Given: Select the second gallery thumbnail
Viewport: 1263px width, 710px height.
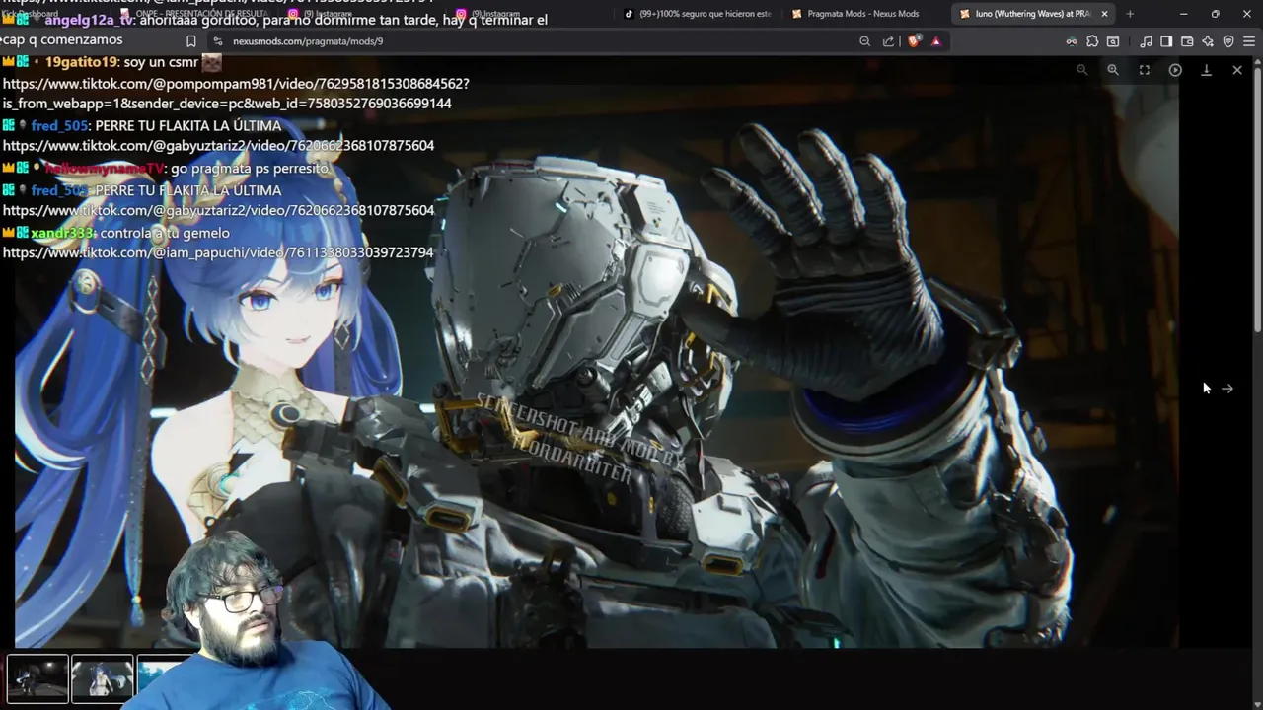Looking at the screenshot, I should click(103, 678).
